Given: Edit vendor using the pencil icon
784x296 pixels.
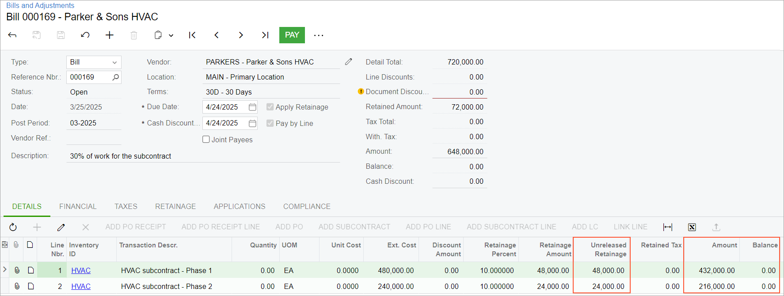Looking at the screenshot, I should click(349, 62).
